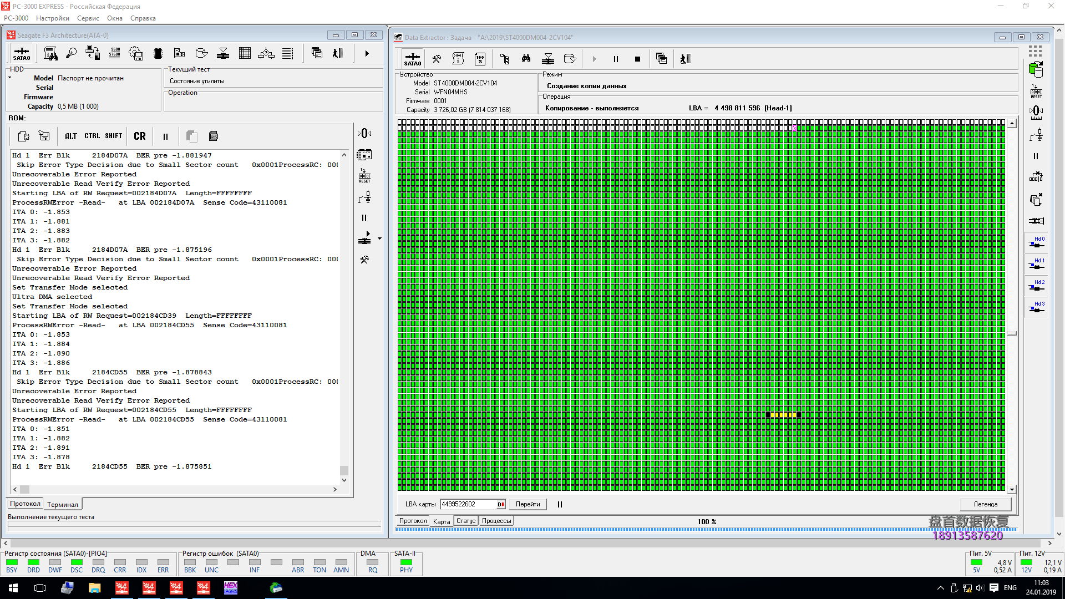Screen dimensions: 1065x599
Task: Open File Explorer from taskbar
Action: [x=94, y=588]
